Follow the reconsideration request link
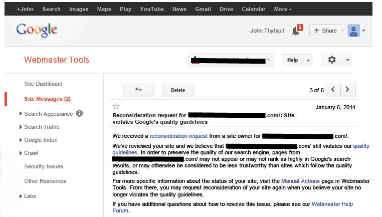 [178, 136]
